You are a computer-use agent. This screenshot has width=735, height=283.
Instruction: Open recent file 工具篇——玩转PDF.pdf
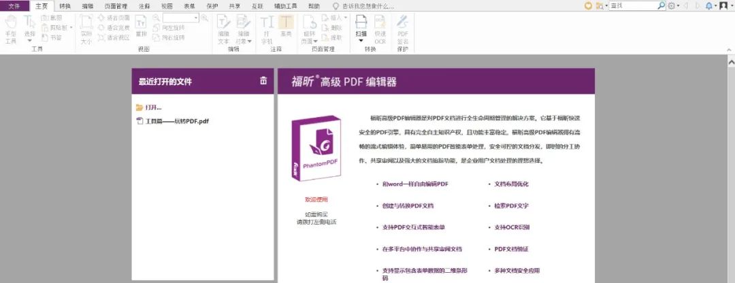(x=172, y=121)
